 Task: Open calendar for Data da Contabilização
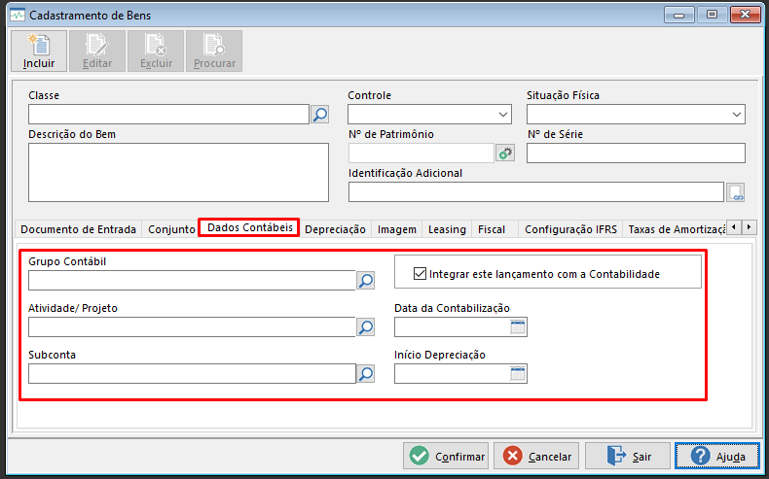tap(518, 326)
